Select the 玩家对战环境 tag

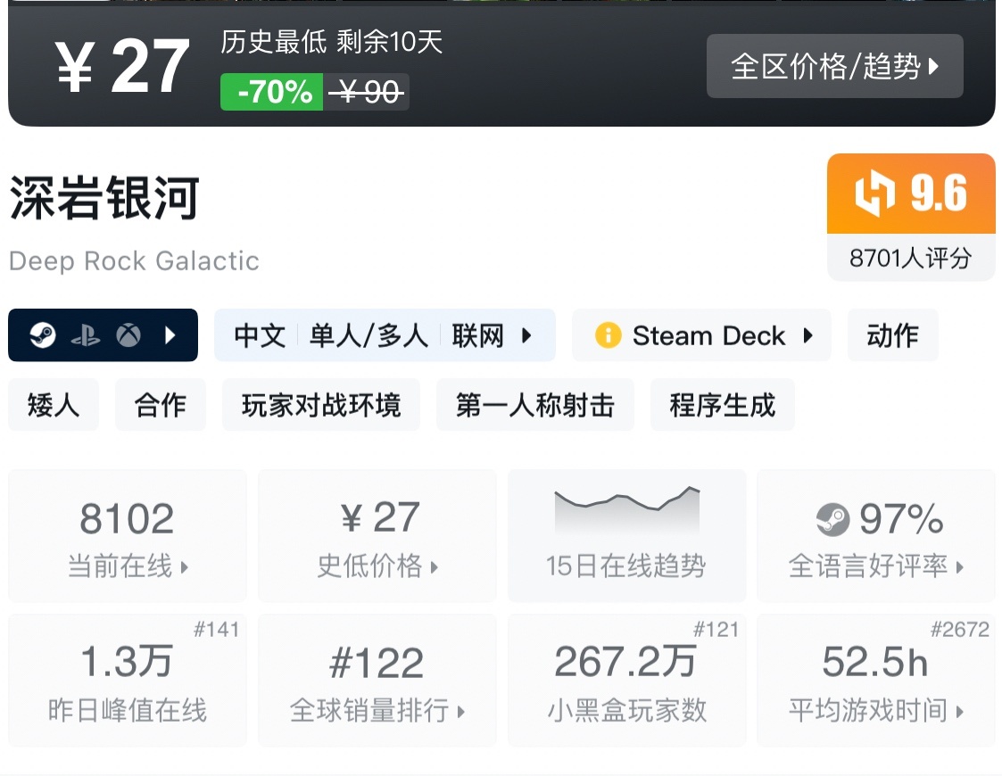[321, 405]
